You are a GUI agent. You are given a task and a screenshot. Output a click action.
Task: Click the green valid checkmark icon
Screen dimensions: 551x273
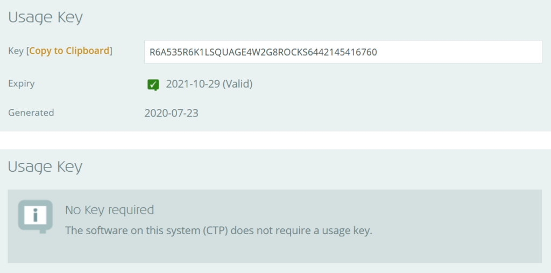[153, 85]
